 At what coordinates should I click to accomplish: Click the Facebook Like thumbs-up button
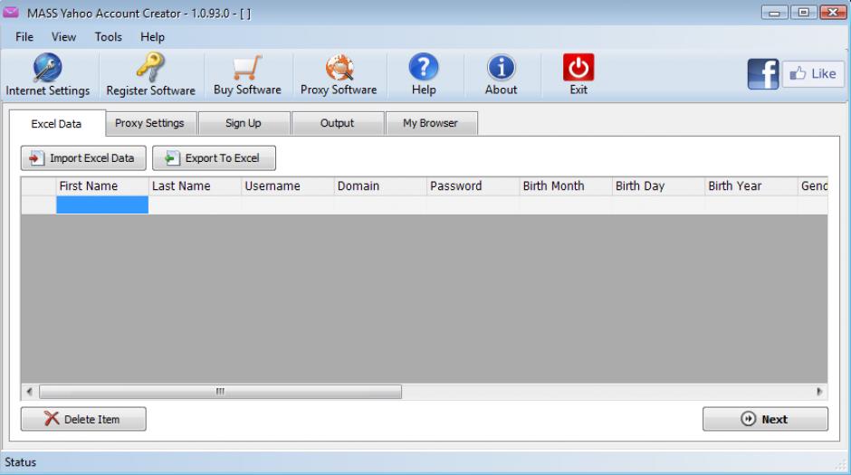[x=813, y=74]
